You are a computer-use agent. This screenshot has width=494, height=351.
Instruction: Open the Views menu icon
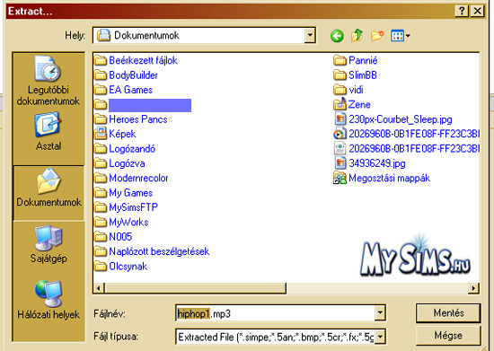click(x=400, y=36)
